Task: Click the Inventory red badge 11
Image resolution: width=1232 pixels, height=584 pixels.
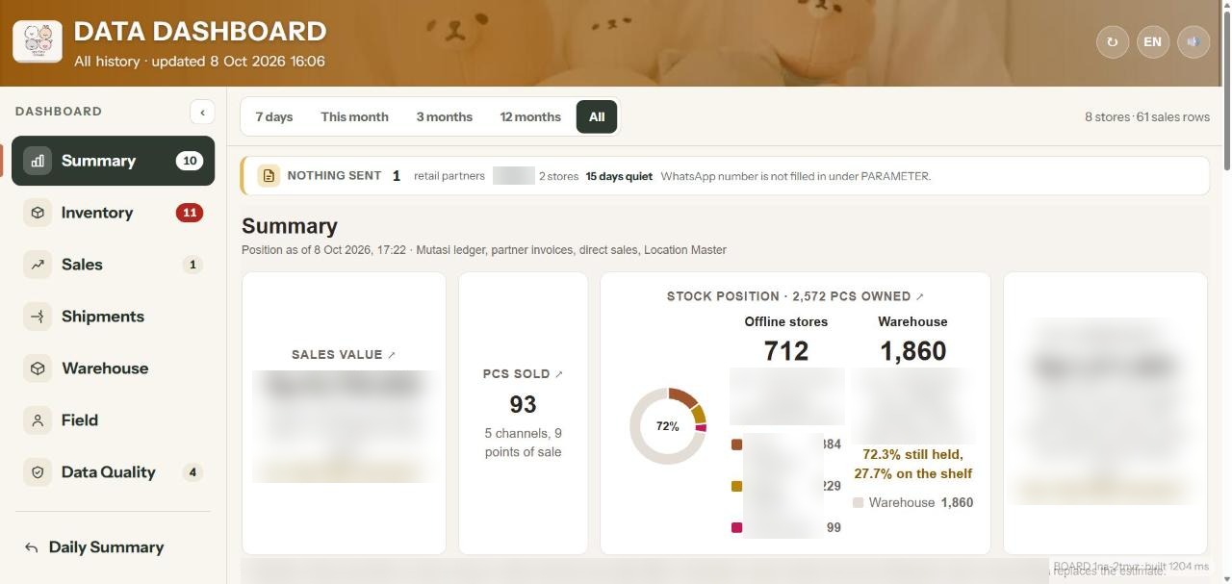Action: (x=190, y=213)
